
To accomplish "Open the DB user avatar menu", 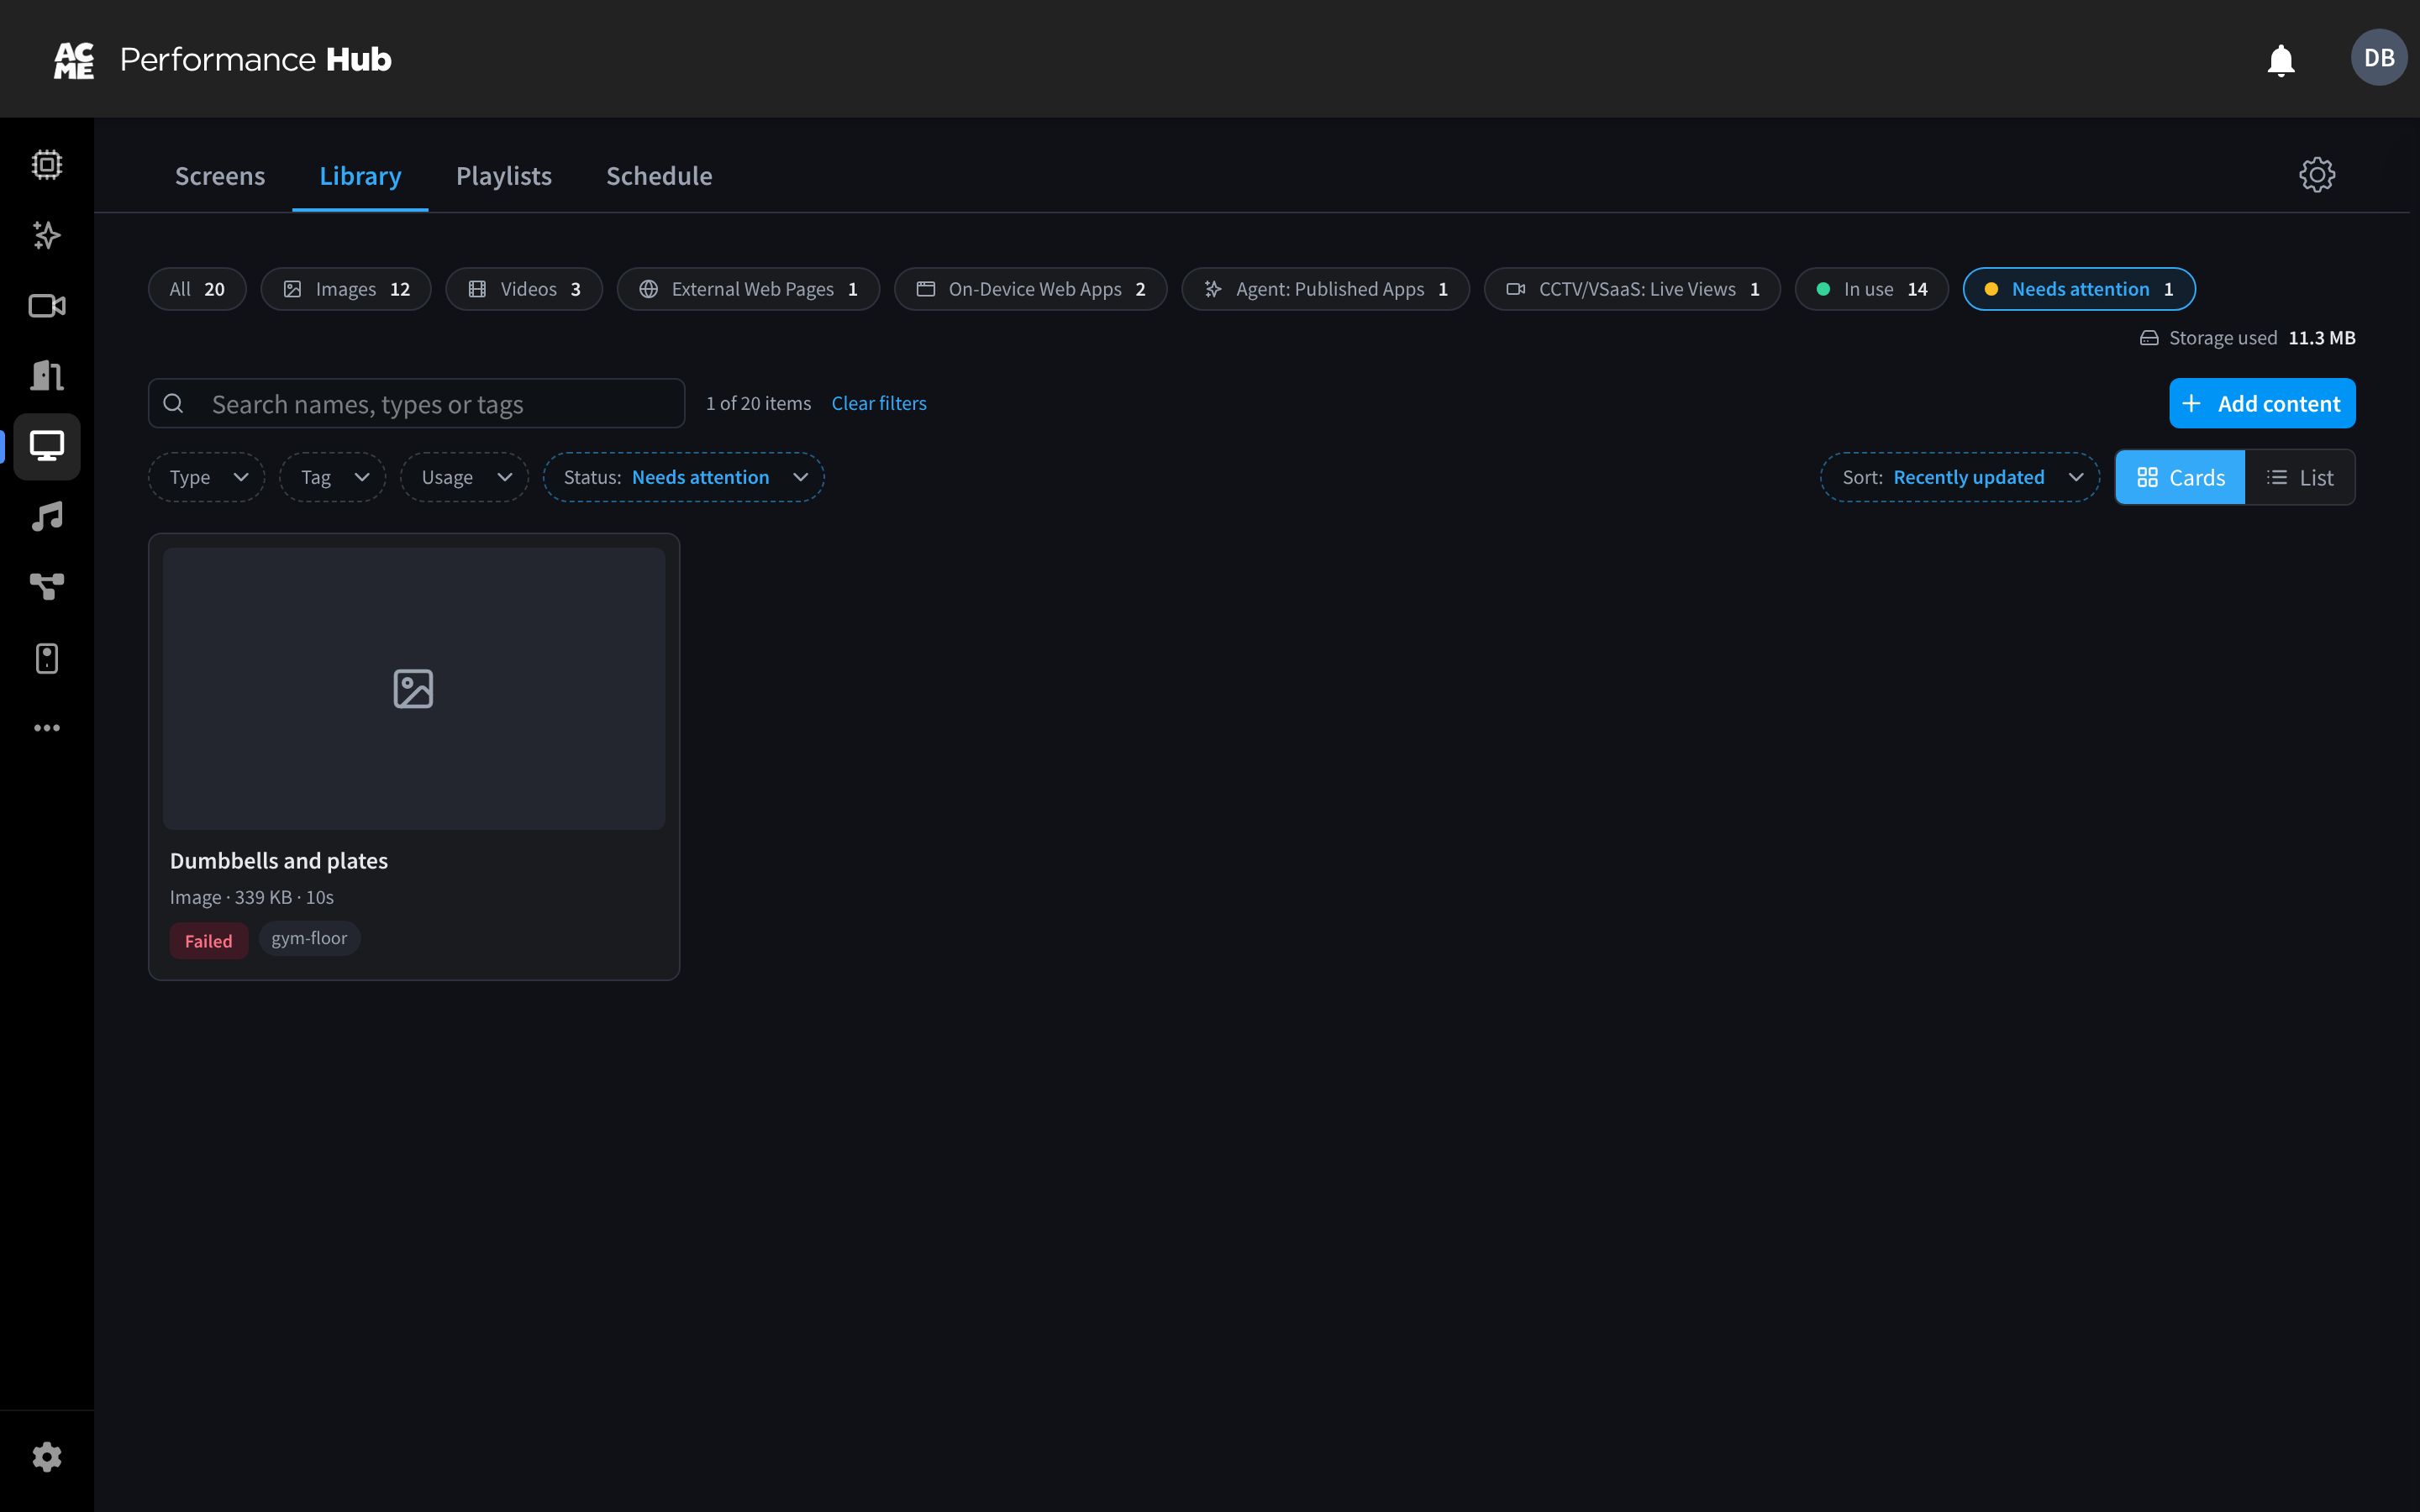I will [x=2378, y=58].
